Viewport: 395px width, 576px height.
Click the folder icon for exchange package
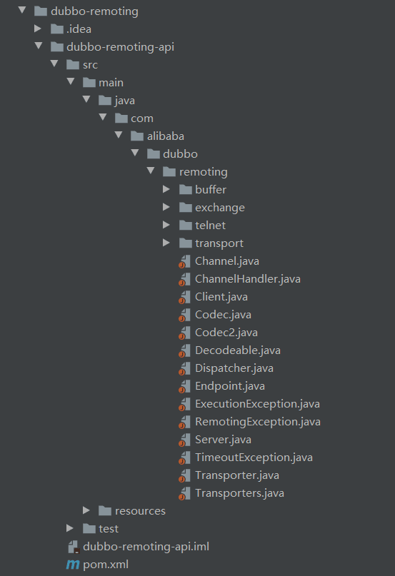click(186, 207)
